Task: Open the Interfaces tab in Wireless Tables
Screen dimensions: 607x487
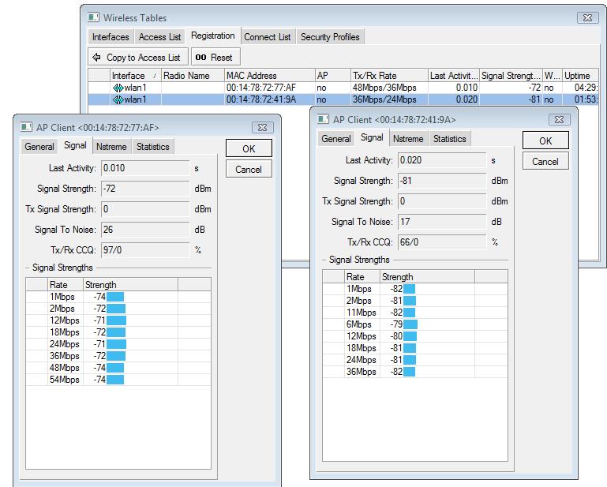Action: tap(111, 37)
